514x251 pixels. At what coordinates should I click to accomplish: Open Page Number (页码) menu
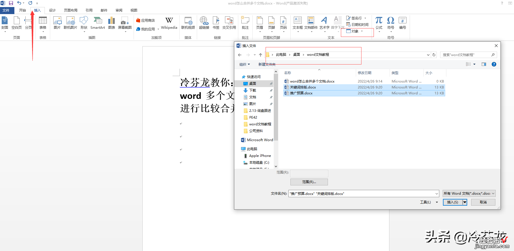(283, 23)
